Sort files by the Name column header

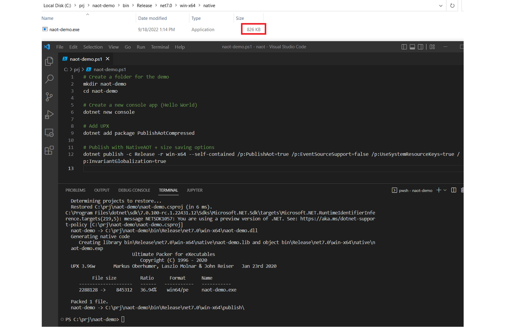(48, 18)
